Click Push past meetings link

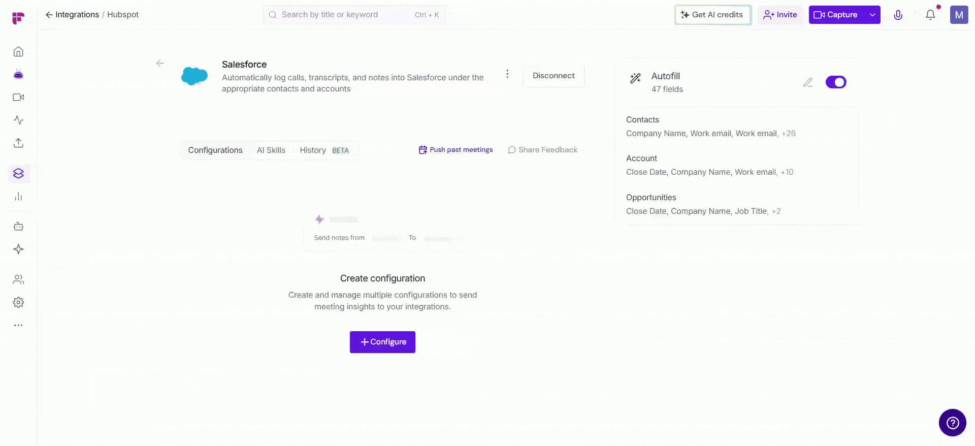tap(456, 150)
